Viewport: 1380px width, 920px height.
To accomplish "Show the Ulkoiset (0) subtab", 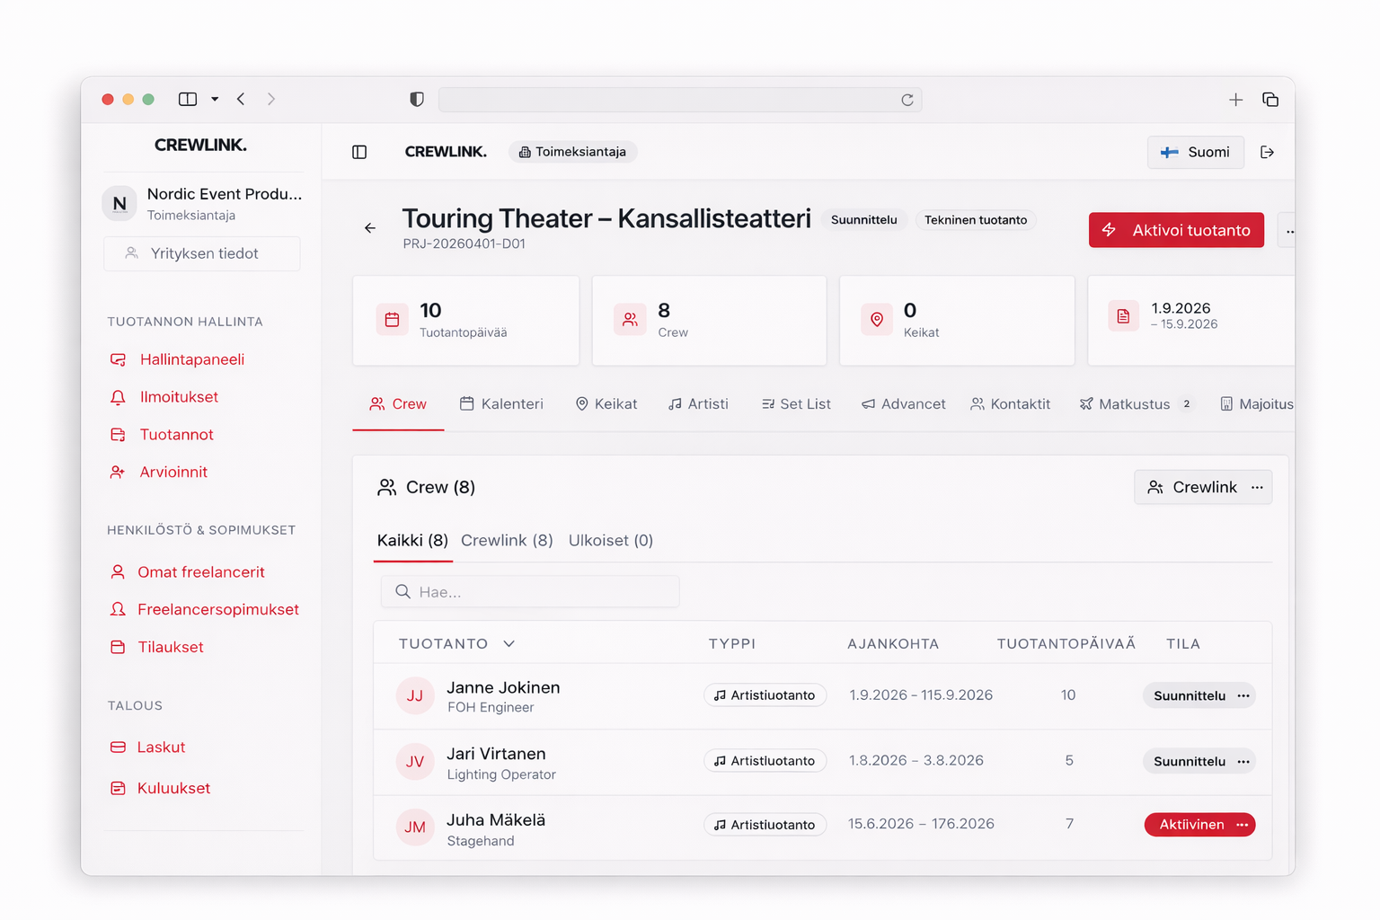I will pos(611,540).
